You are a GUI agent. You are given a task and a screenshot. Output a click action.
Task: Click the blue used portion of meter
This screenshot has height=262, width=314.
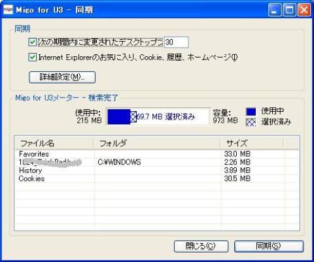(x=119, y=117)
